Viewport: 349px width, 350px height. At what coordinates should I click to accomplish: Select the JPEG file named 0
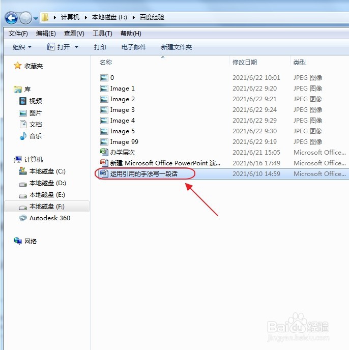[107, 78]
